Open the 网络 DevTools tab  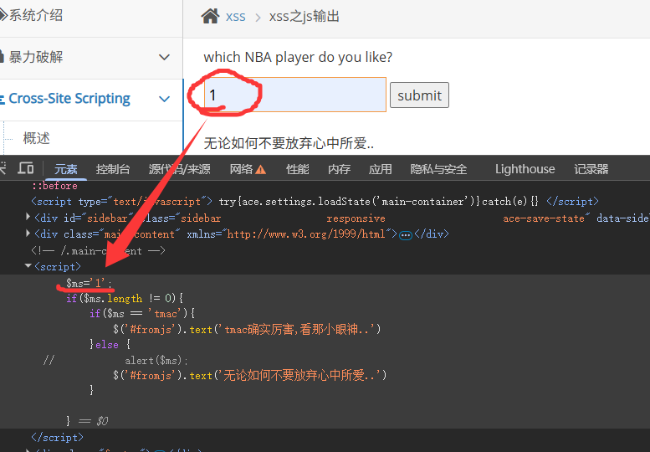point(241,169)
